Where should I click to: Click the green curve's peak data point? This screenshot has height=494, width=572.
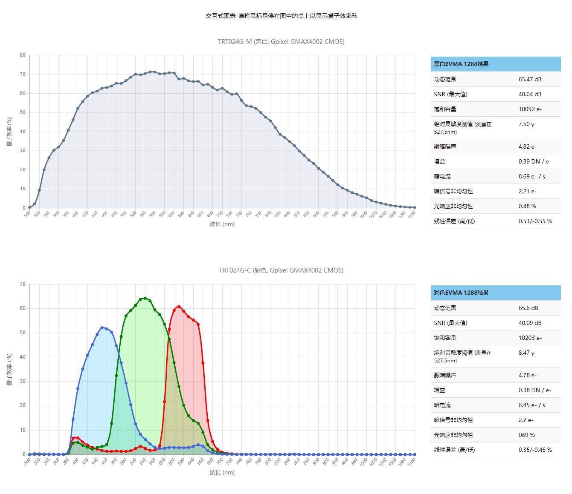tap(145, 299)
